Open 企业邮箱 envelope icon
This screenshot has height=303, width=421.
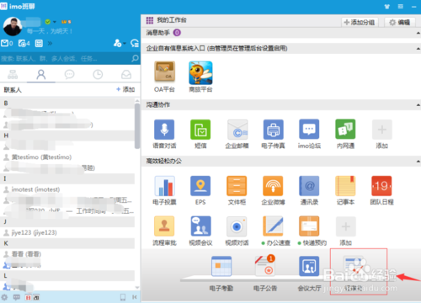tap(237, 130)
